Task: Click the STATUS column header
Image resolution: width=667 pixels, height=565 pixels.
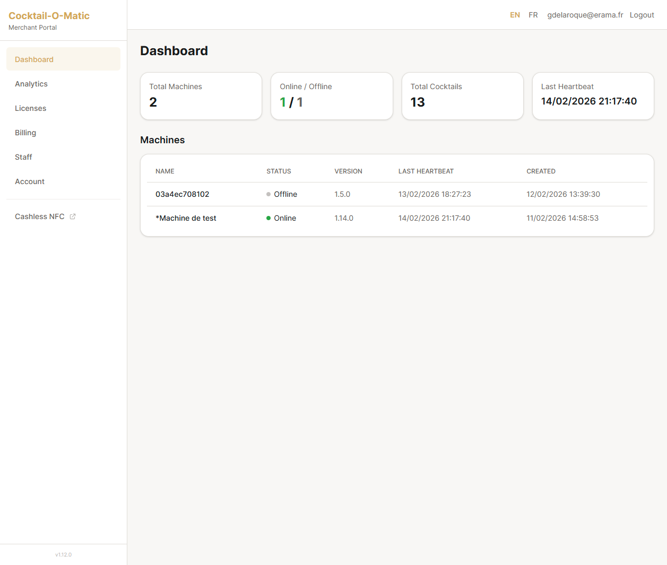Action: coord(279,171)
